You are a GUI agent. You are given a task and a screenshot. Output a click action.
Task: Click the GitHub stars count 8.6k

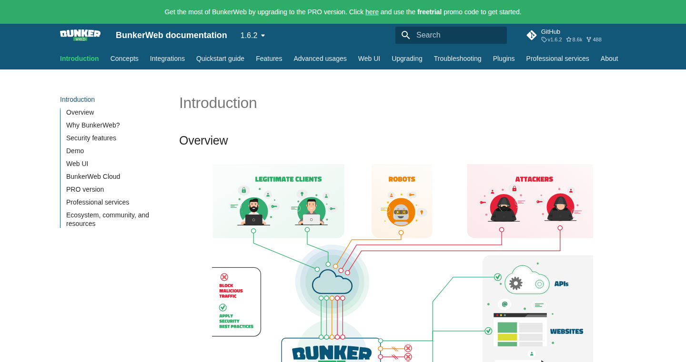click(x=574, y=39)
